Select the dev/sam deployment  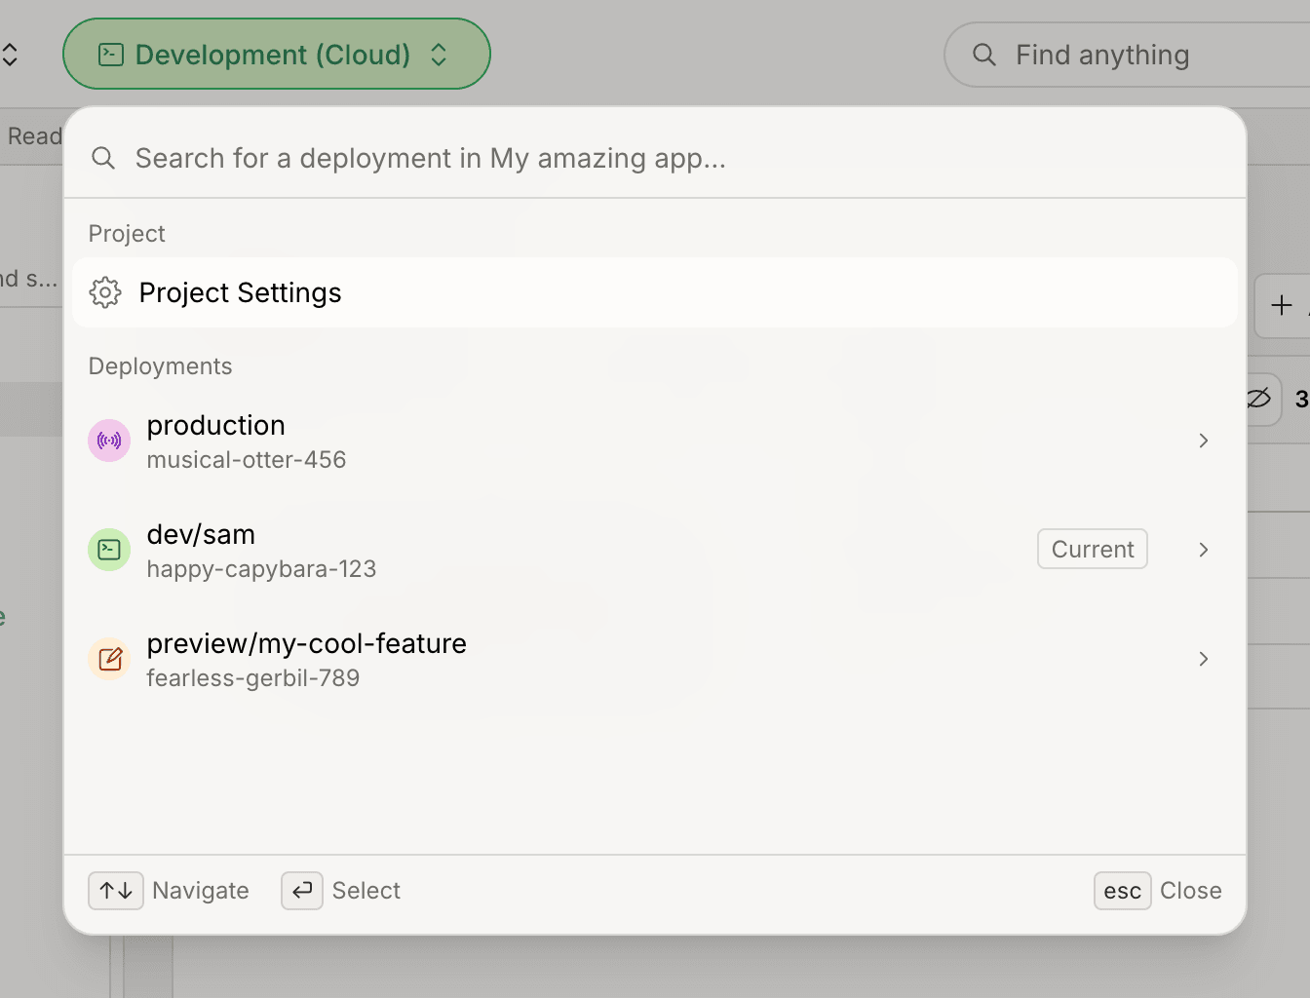[x=655, y=550]
